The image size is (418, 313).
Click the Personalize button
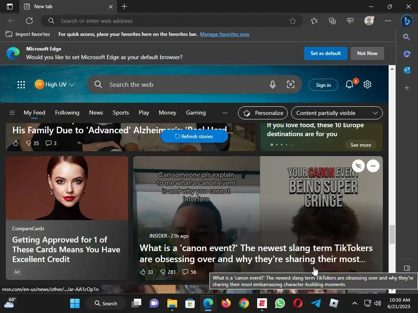(x=262, y=113)
